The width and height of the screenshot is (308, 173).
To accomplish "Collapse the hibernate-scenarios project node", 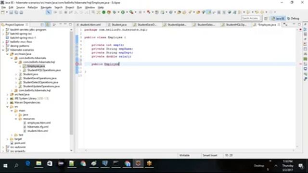I will 3,50.
